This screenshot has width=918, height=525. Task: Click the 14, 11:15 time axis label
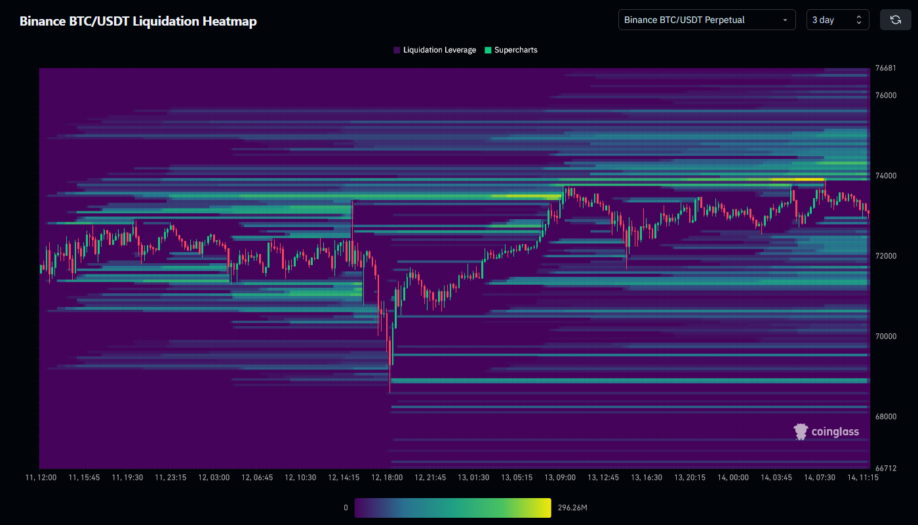click(x=863, y=478)
